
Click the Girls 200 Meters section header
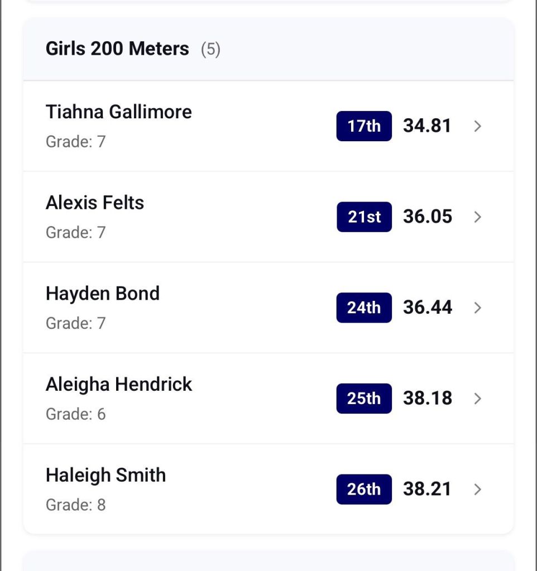pos(117,49)
